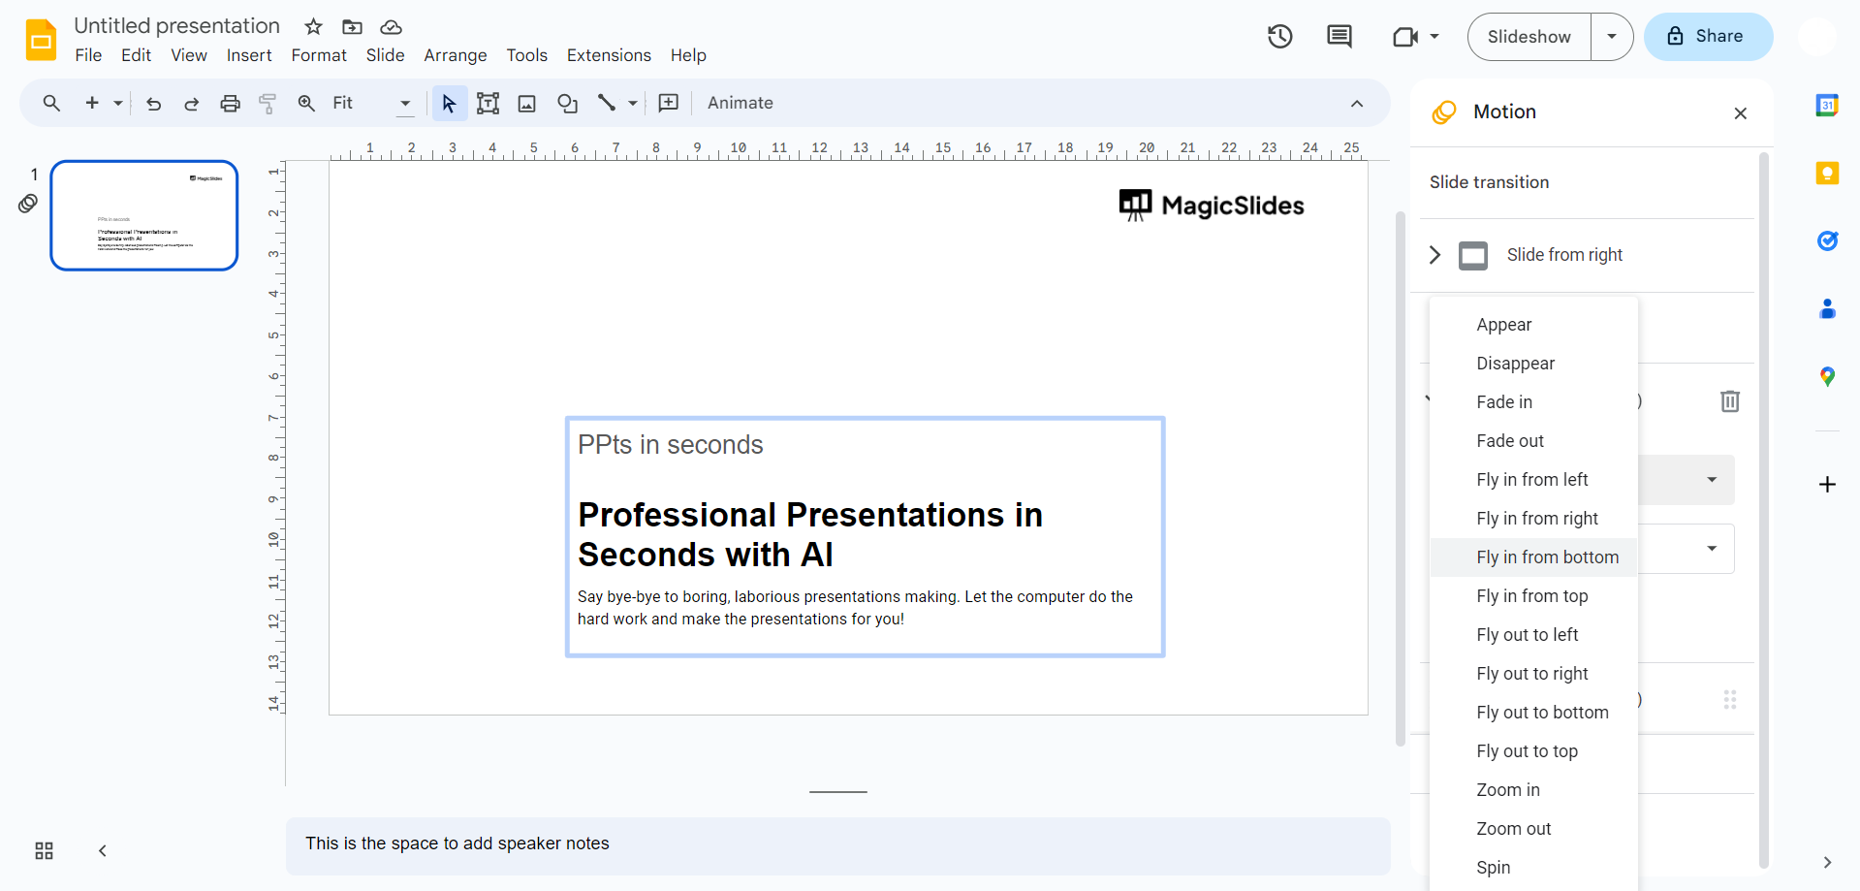Open Google Maps in side panel
This screenshot has height=891, width=1860.
pos(1827,376)
